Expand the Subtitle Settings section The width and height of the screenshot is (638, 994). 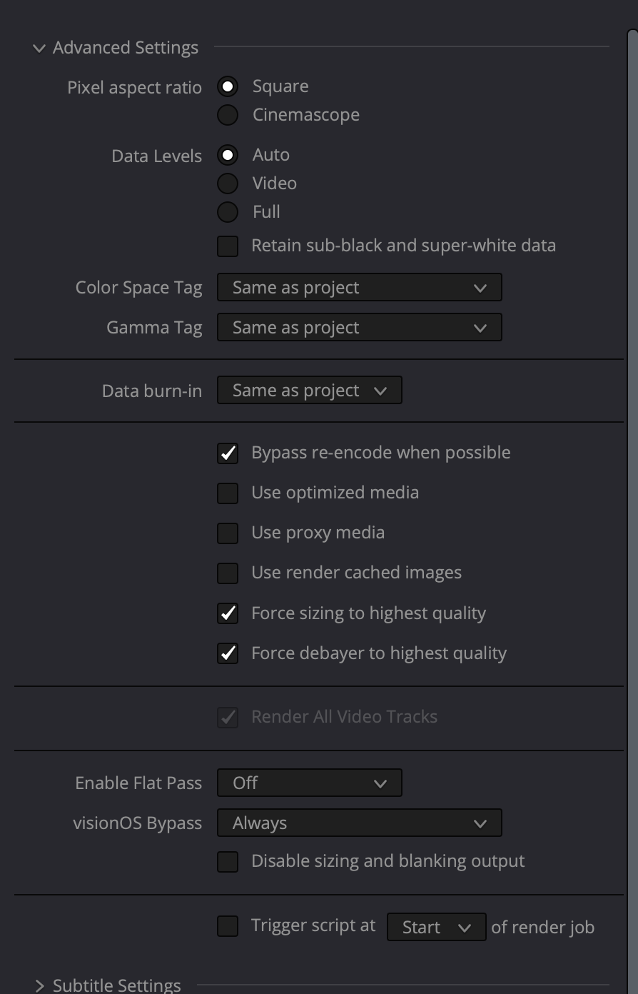(39, 985)
